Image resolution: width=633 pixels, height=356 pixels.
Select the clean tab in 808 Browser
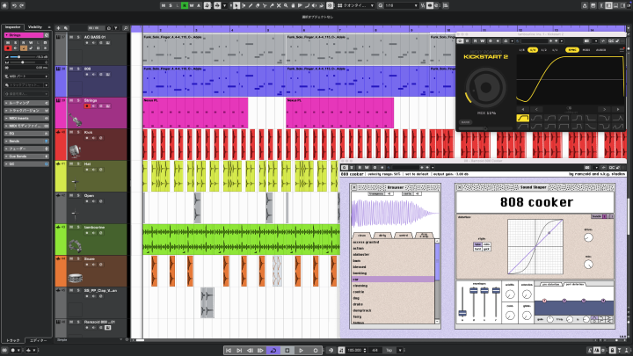pyautogui.click(x=361, y=236)
